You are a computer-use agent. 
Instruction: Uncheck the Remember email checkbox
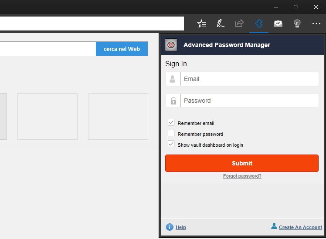171,123
